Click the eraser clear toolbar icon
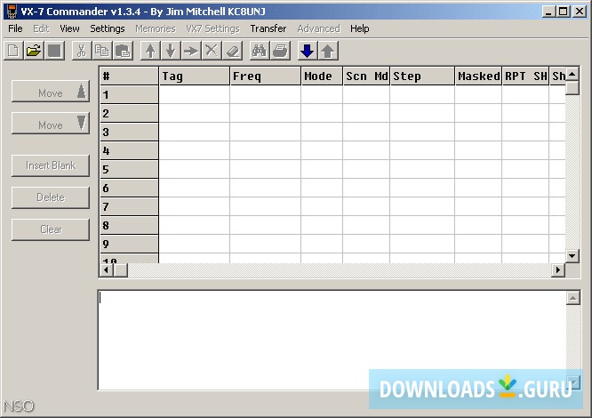Image resolution: width=592 pixels, height=418 pixels. point(232,51)
